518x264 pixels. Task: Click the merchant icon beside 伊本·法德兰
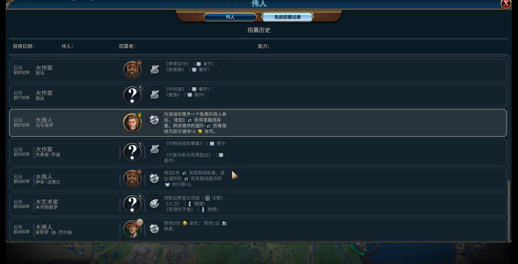coord(154,178)
